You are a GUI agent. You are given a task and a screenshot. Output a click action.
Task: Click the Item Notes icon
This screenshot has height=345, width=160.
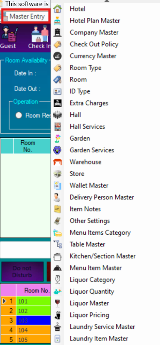[57, 209]
